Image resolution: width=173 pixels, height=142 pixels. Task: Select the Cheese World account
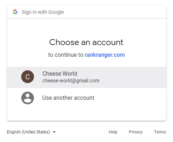tap(87, 77)
